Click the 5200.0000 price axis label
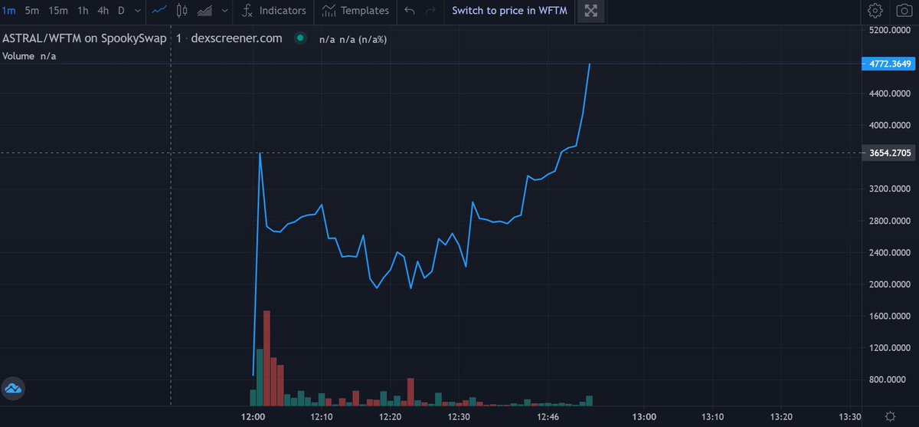Image resolution: width=919 pixels, height=427 pixels. [x=888, y=31]
